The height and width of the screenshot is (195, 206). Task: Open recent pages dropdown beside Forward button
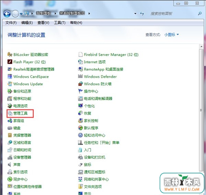click(x=21, y=14)
